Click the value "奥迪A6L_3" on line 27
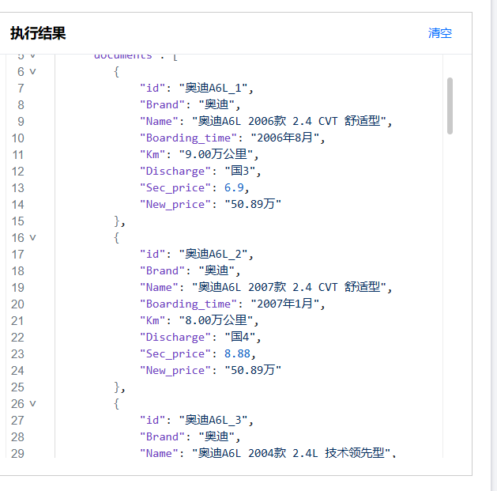This screenshot has width=497, height=491. point(213,420)
